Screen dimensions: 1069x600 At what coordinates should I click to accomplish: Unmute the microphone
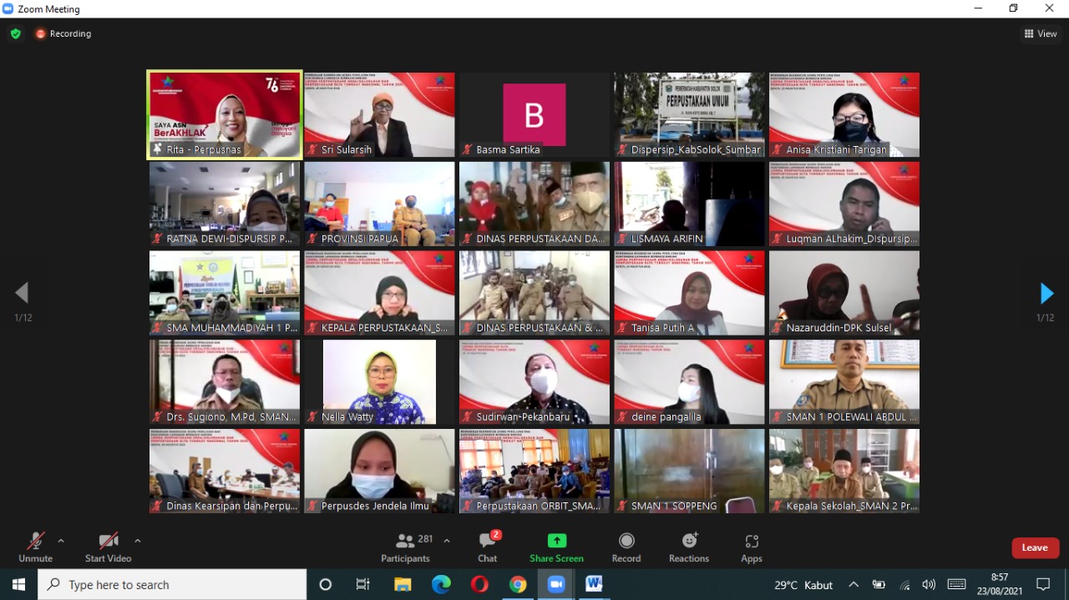click(x=35, y=548)
